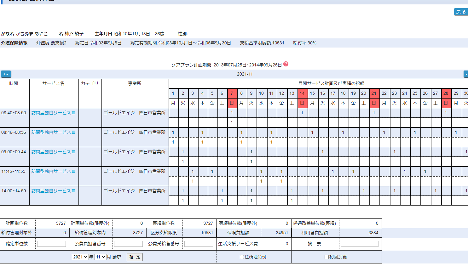Open the year 2021 dropdown
Viewport: 468px width, 266px height.
(x=80, y=257)
